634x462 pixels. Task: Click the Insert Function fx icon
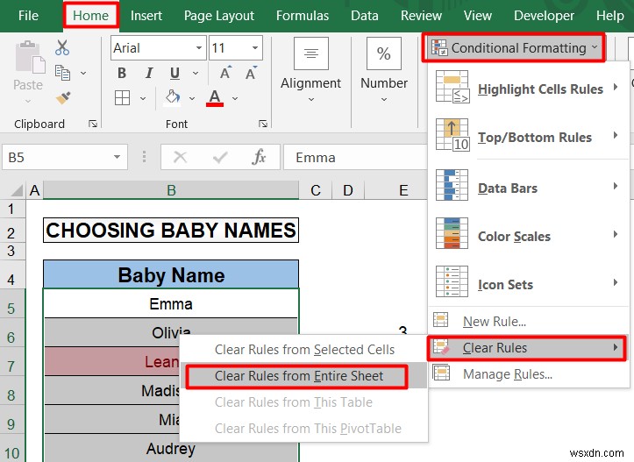259,156
